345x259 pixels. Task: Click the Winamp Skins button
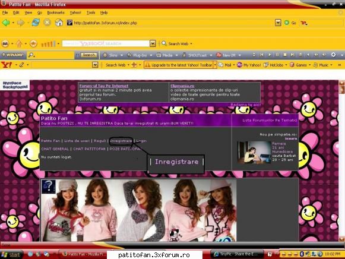point(110,55)
